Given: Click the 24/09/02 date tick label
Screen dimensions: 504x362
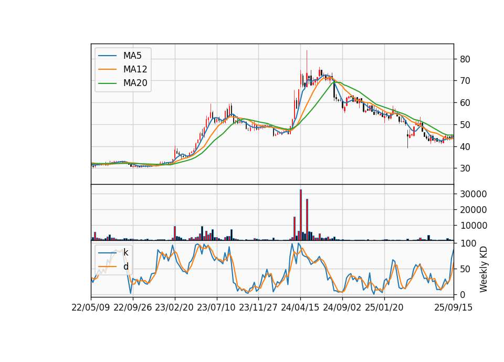Looking at the screenshot, I should pyautogui.click(x=342, y=308).
